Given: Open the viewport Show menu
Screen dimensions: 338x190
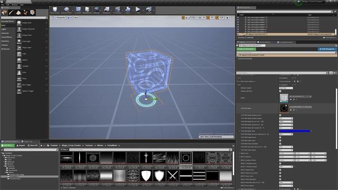Looking at the screenshot, I should (x=76, y=17).
